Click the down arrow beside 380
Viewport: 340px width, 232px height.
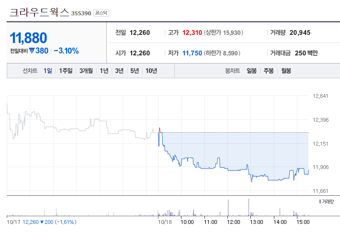(x=32, y=51)
